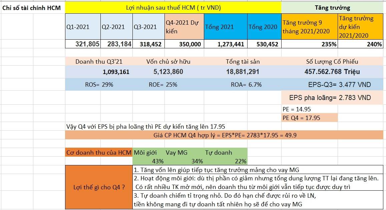Image resolution: width=386 pixels, height=210 pixels.
Task: Click the total assets value 18,881,291
Action: [x=243, y=72]
